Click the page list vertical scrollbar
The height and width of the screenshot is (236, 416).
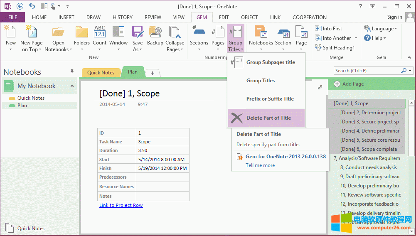click(411, 166)
